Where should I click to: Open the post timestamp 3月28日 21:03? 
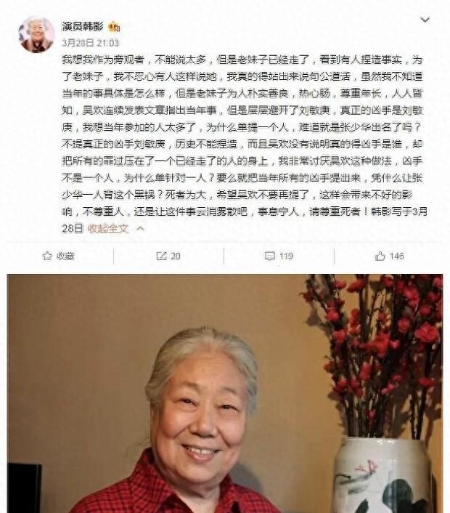pyautogui.click(x=91, y=43)
